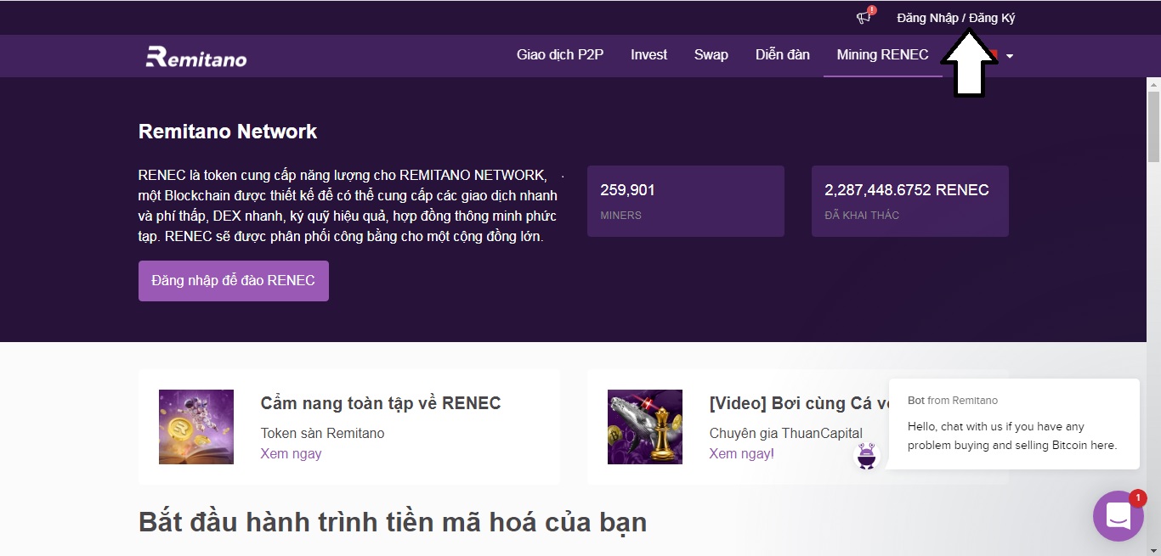Go to the Swap page
Image resolution: width=1161 pixels, height=556 pixels.
pyautogui.click(x=711, y=55)
